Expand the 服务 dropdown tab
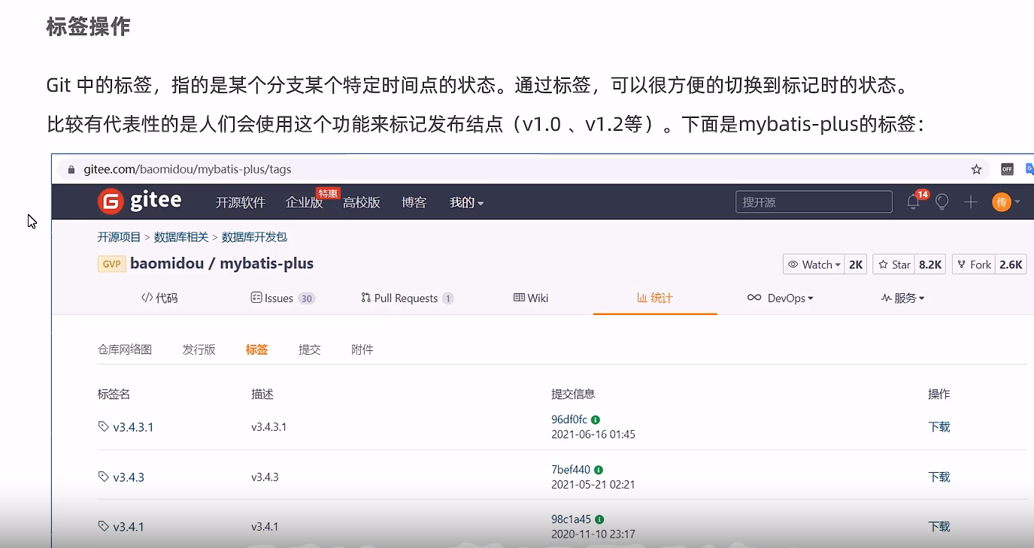Screen dimensions: 1034x548 pyautogui.click(x=902, y=298)
